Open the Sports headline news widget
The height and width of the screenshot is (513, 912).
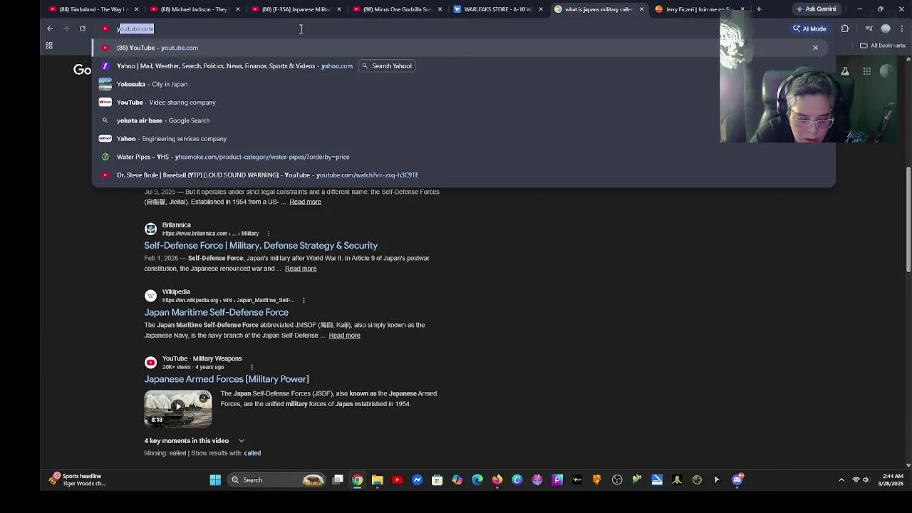78,480
